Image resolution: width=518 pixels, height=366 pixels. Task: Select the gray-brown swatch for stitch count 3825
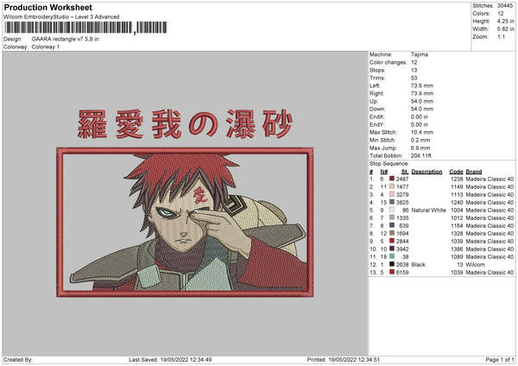(x=392, y=202)
